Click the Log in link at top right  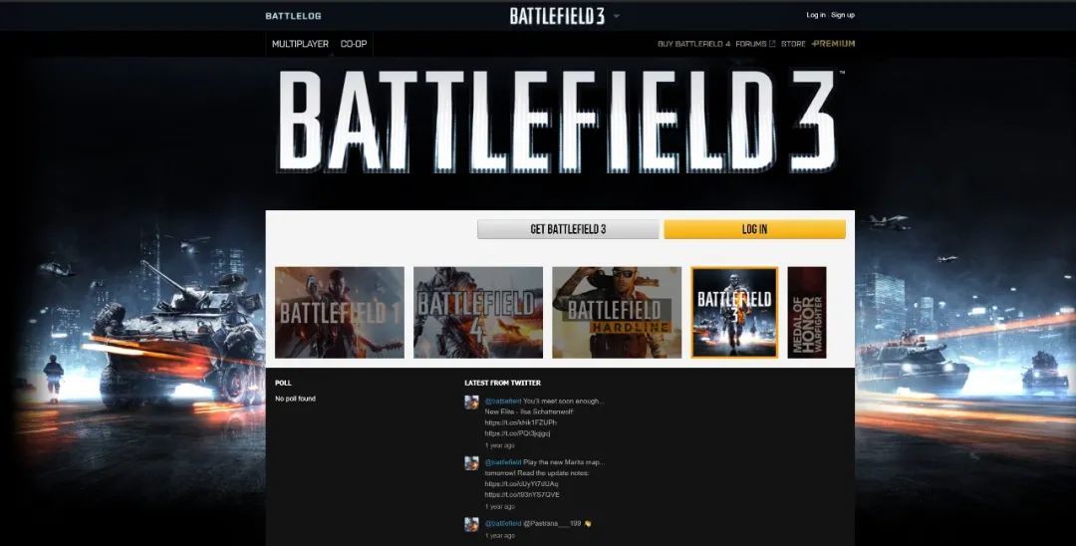(816, 15)
